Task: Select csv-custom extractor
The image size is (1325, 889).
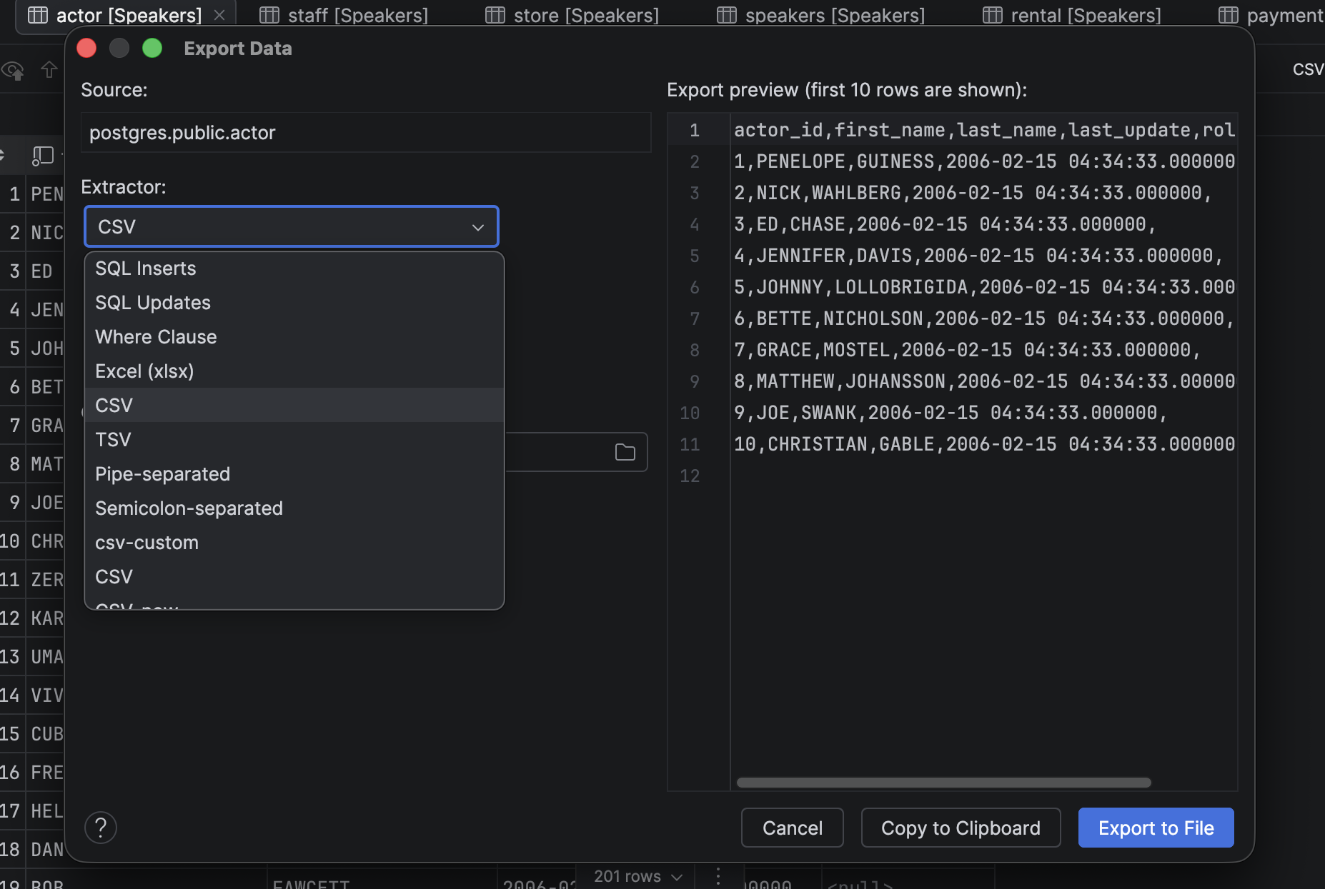Action: pos(294,543)
